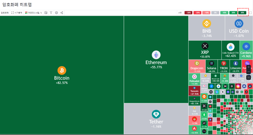The height and width of the screenshot is (135, 253).
Task: Click the TRON logo icon
Action: pos(224,63)
